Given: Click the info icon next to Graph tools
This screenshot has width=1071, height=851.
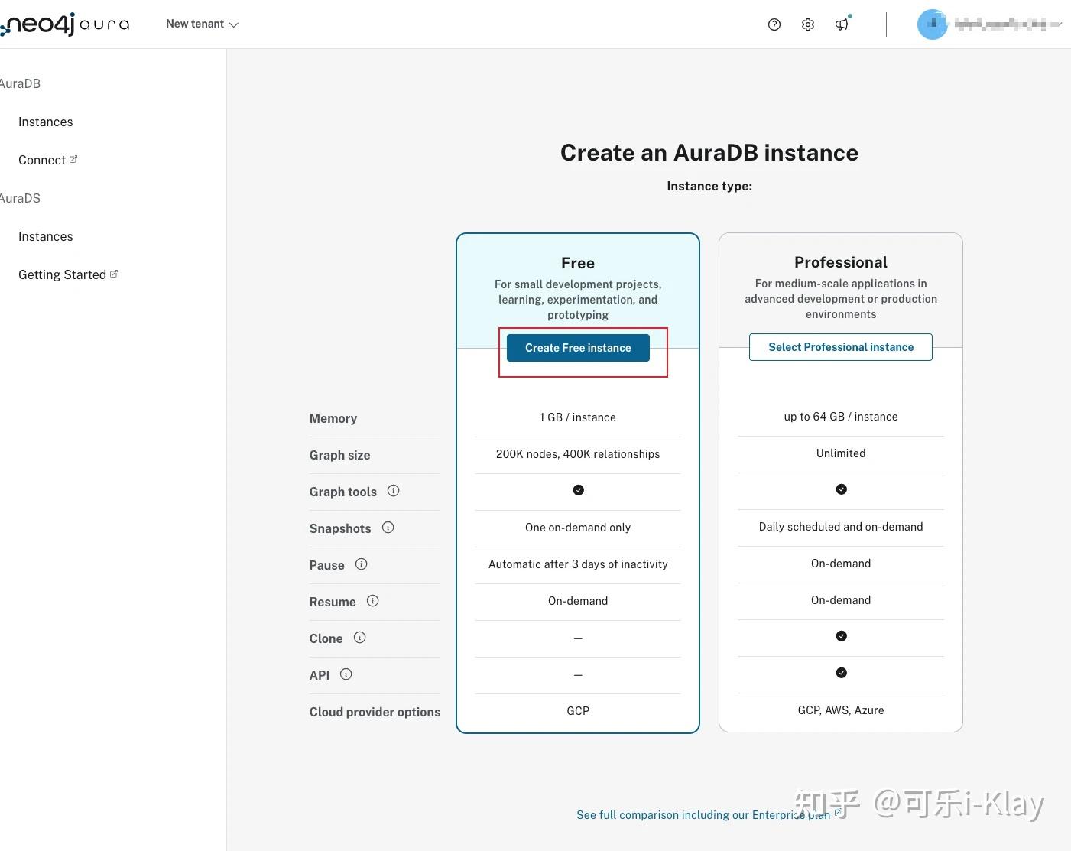Looking at the screenshot, I should (x=393, y=490).
